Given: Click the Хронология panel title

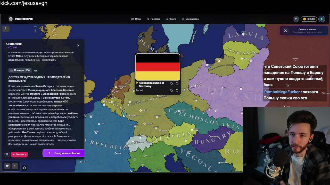Looking at the screenshot, I should [14, 44].
